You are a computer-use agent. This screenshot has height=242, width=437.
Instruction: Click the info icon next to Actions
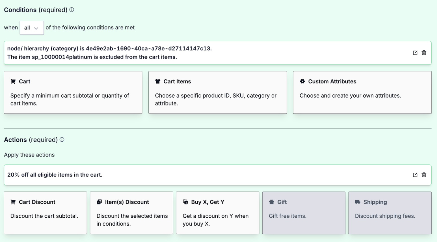62,139
